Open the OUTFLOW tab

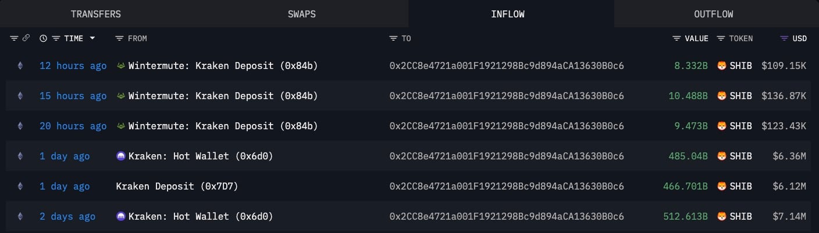713,14
